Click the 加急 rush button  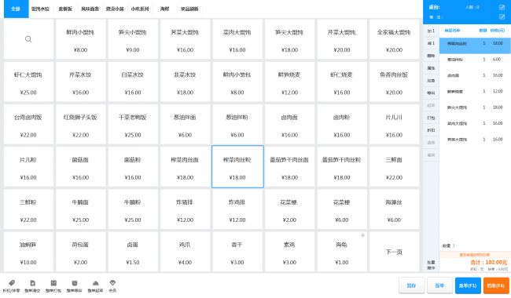click(x=431, y=80)
